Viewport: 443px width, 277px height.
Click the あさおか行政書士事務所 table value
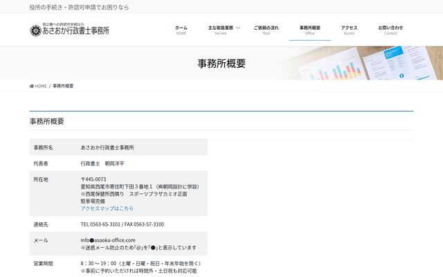coord(107,148)
